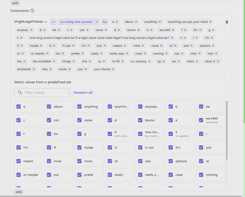Click the page vertical scrollbar on right edge
Screen dimensions: 245x197
pyautogui.click(x=244, y=62)
